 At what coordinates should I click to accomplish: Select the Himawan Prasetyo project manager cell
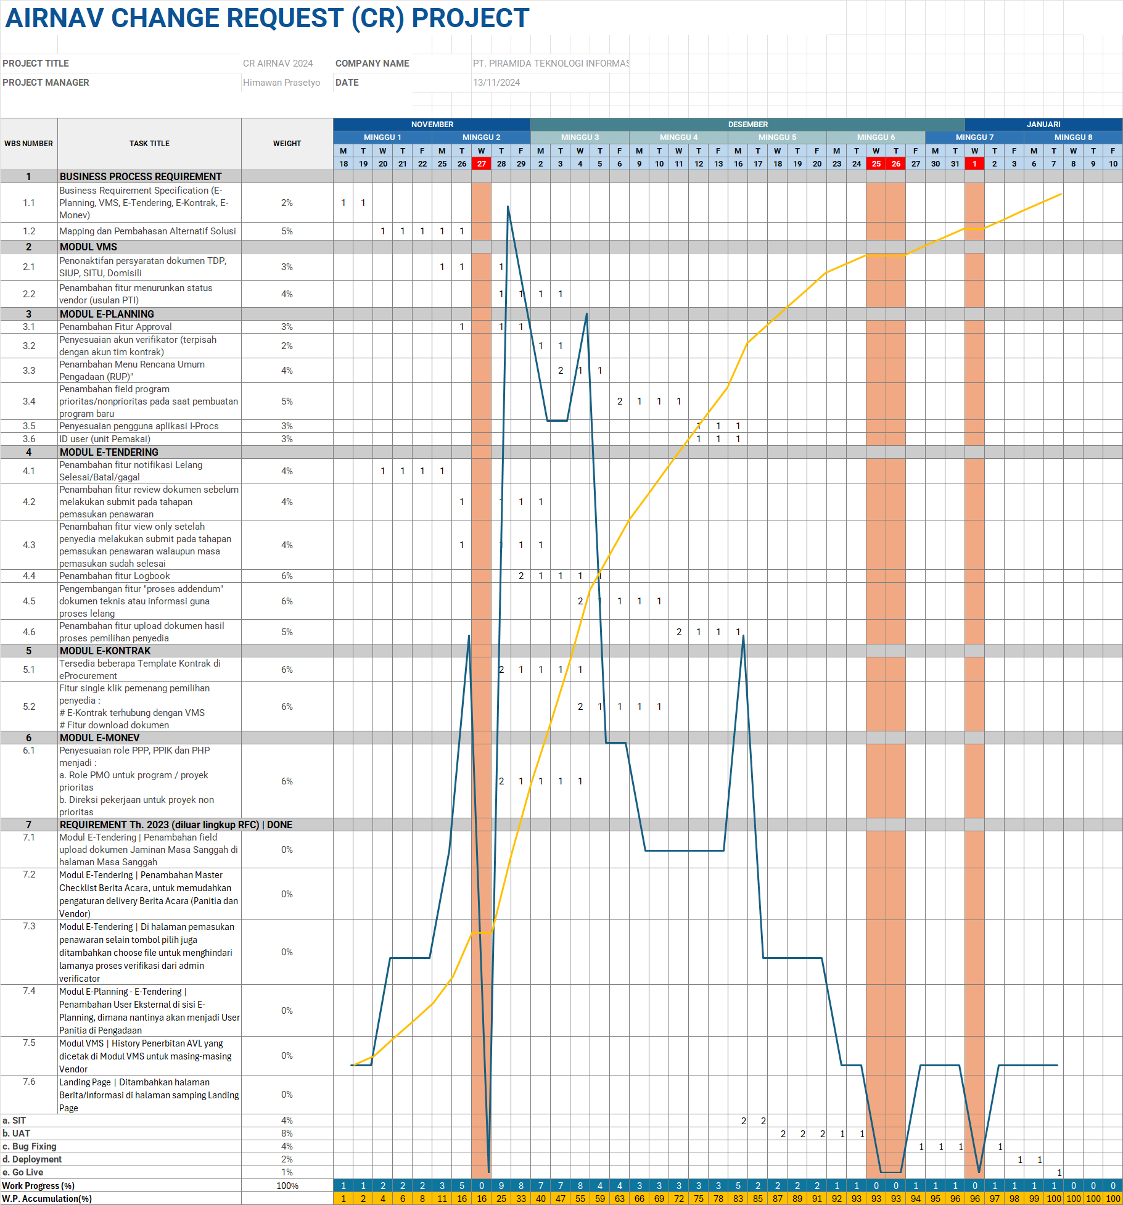[x=281, y=83]
